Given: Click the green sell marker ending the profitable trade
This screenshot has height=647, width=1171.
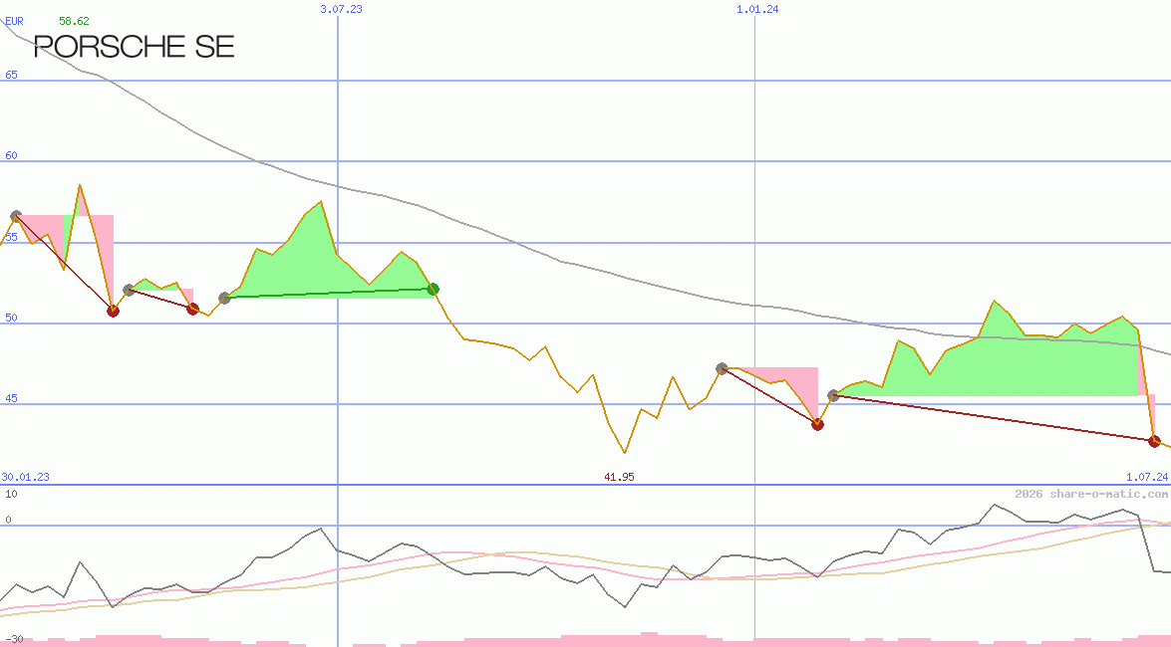Looking at the screenshot, I should pyautogui.click(x=433, y=289).
